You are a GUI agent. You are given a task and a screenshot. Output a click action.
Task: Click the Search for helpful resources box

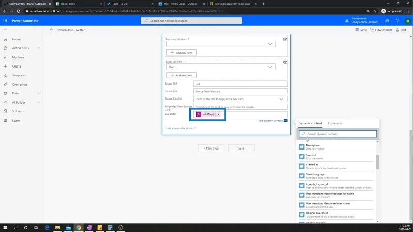(x=191, y=21)
